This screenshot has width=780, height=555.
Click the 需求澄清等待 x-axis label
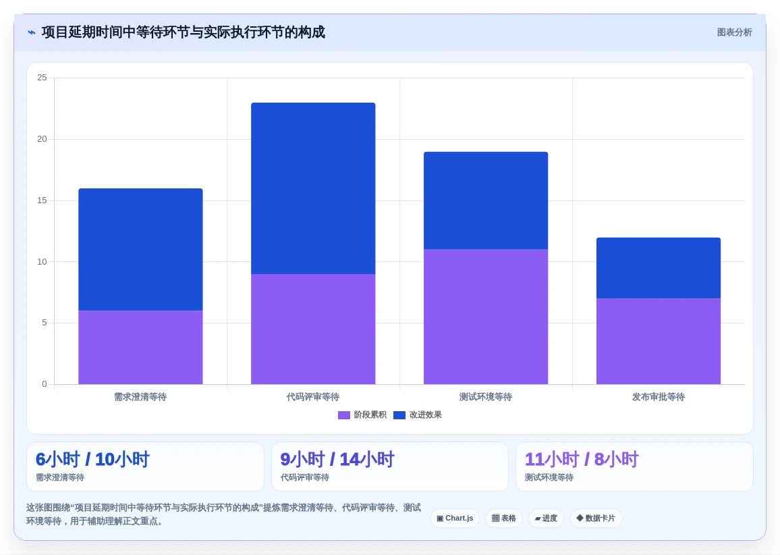pos(140,397)
